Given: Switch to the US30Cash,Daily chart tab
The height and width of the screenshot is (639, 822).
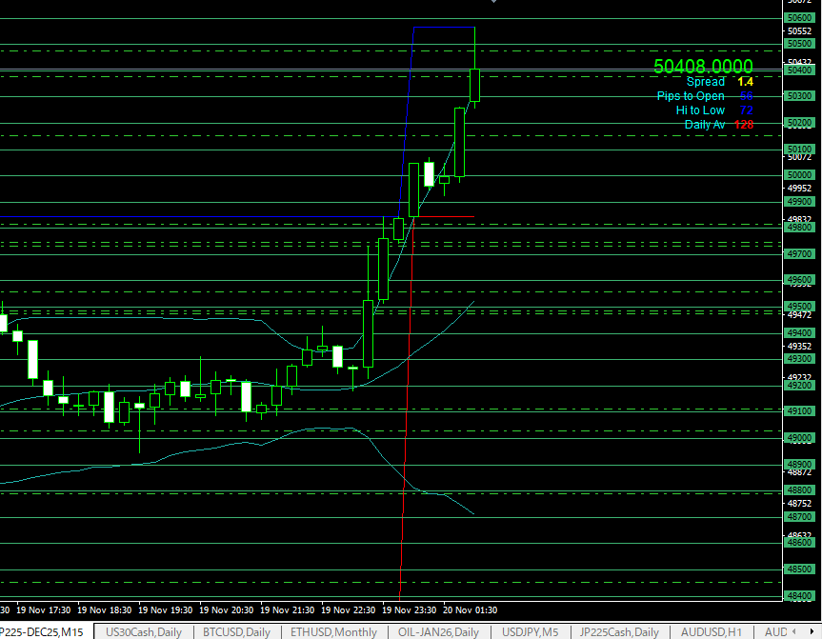Looking at the screenshot, I should pos(143,631).
